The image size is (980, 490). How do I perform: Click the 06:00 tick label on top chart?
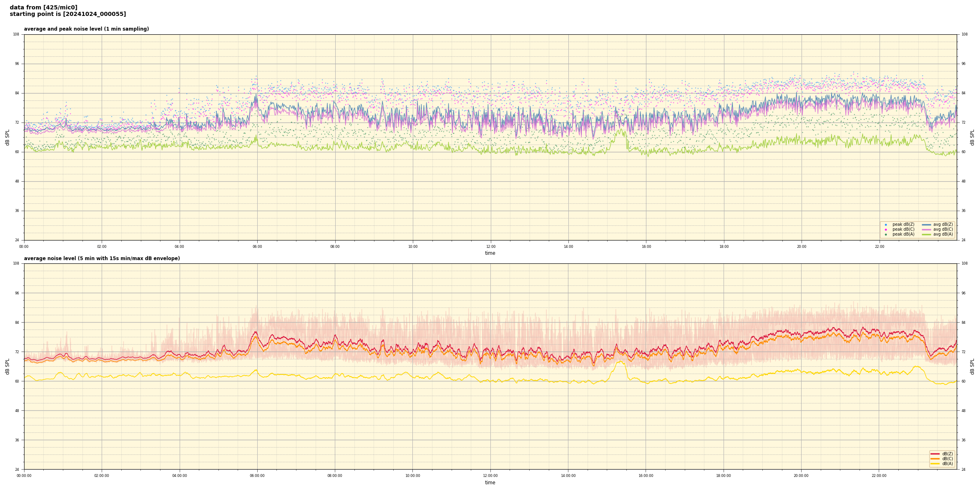pyautogui.click(x=257, y=247)
